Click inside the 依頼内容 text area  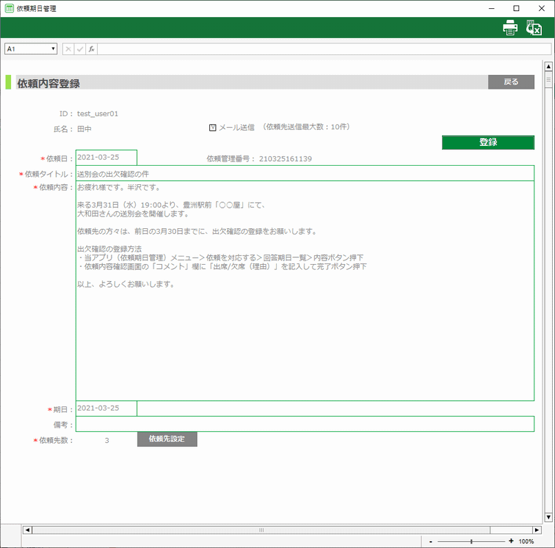click(x=304, y=330)
